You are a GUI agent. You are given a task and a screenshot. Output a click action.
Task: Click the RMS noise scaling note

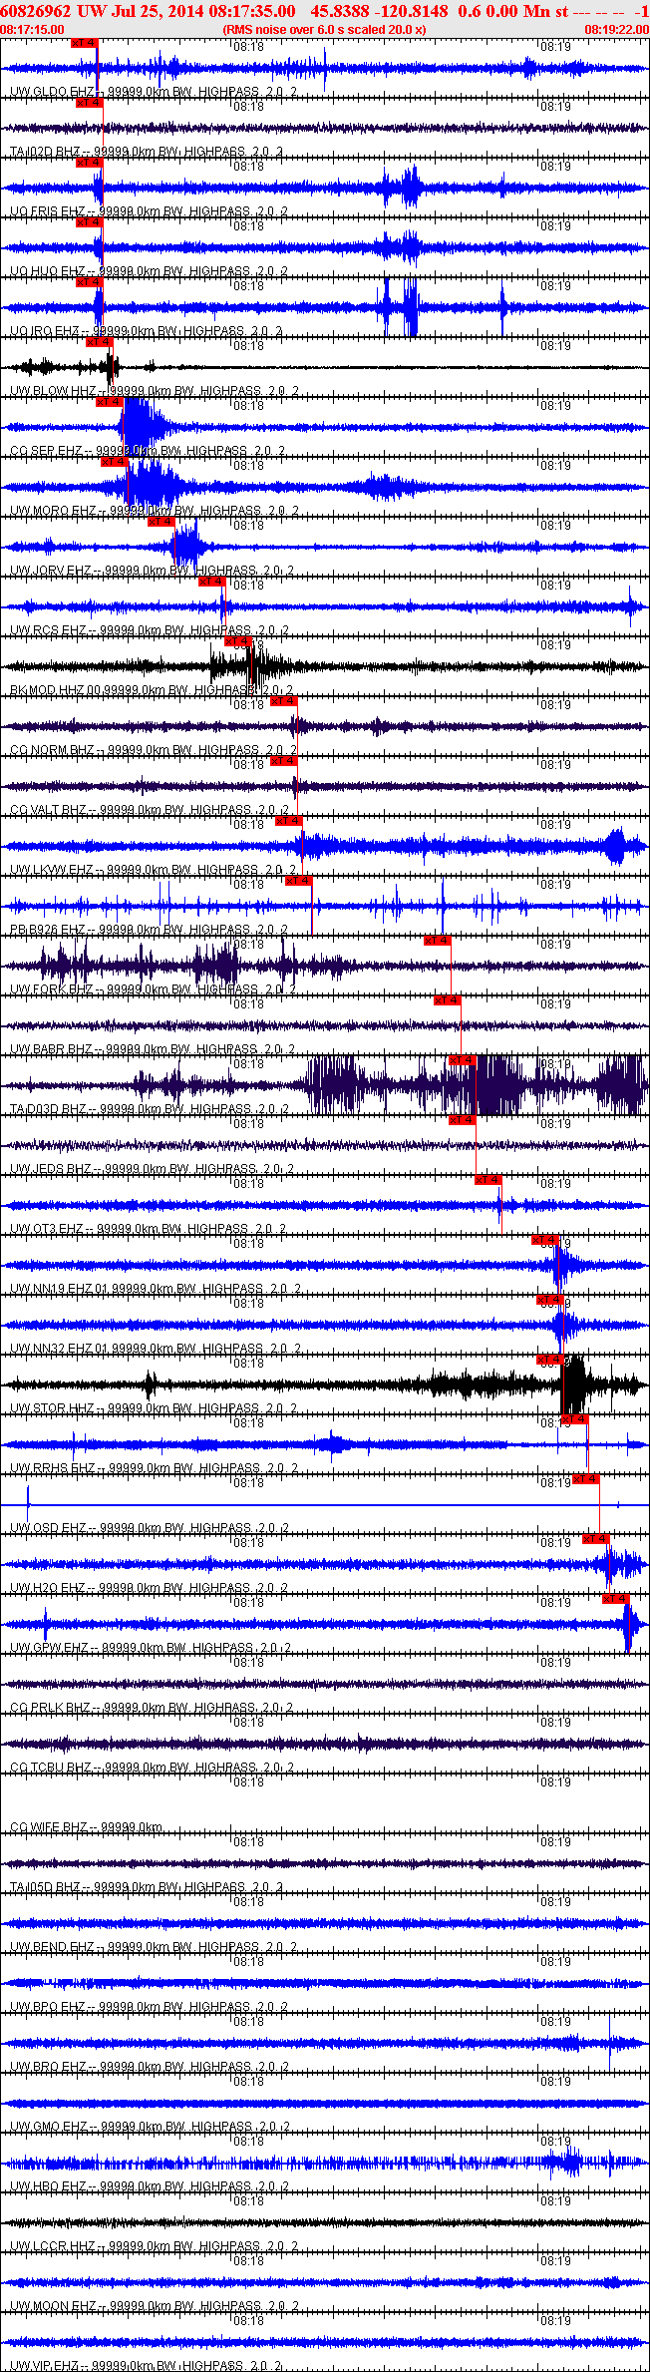325,30
